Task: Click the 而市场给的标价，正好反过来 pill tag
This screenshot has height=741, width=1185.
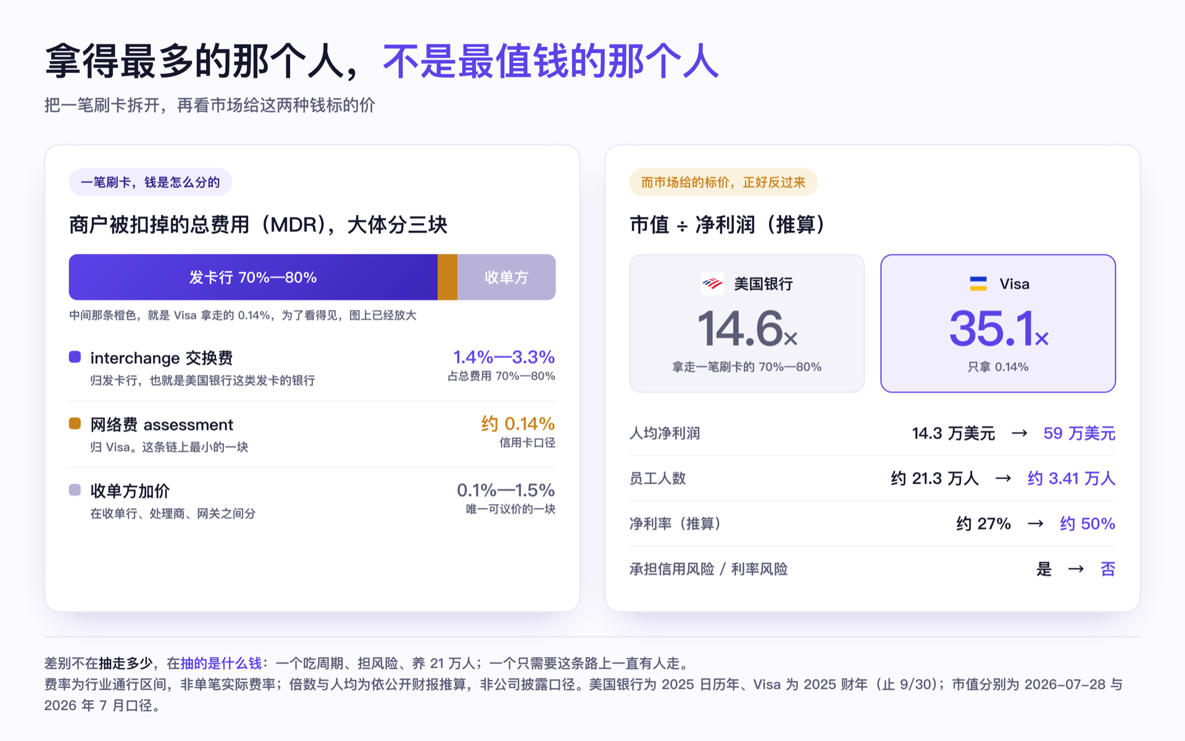Action: point(723,182)
